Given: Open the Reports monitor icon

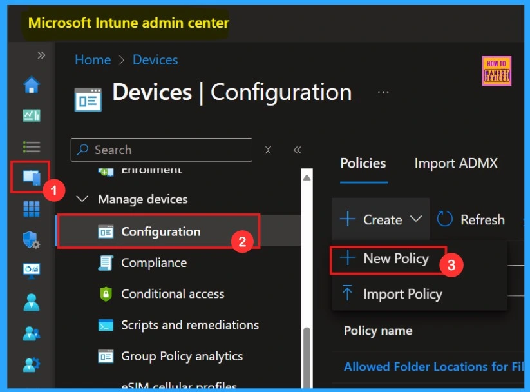Looking at the screenshot, I should pos(32,271).
